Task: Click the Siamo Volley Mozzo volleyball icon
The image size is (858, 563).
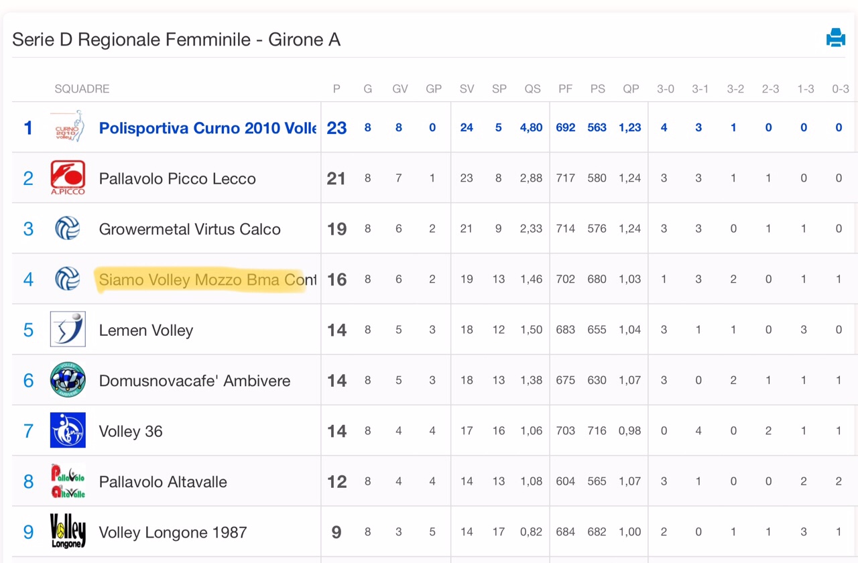Action: 68,279
